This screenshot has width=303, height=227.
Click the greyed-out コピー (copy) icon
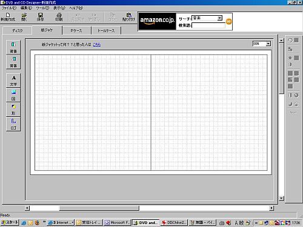(x=113, y=18)
